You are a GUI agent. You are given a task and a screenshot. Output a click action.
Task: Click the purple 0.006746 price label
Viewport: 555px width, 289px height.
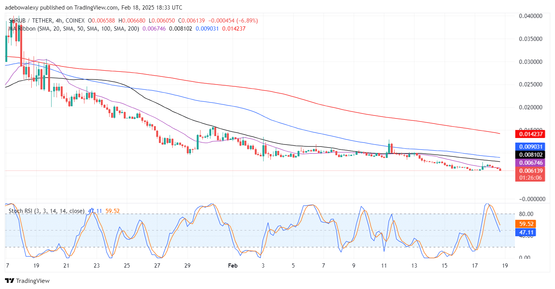coord(531,162)
